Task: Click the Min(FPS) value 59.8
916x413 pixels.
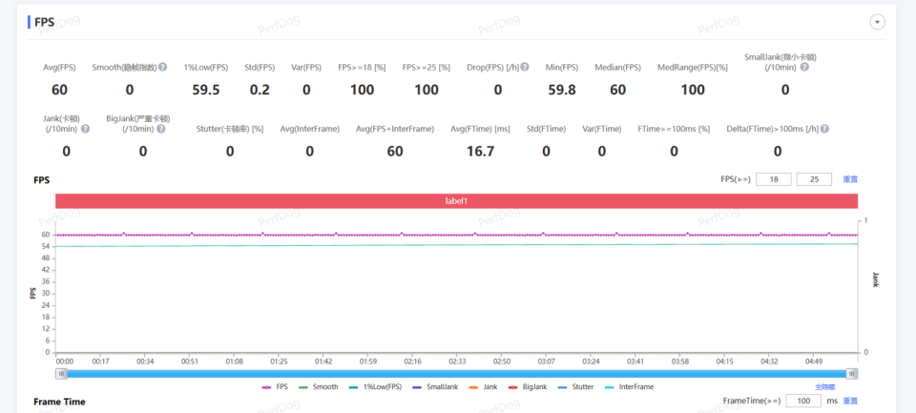Action: 562,90
